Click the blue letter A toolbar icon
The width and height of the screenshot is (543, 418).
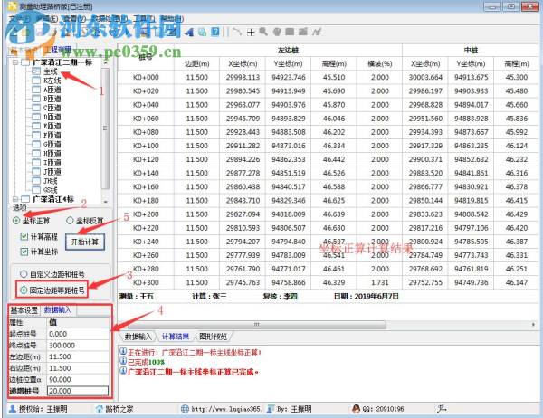click(x=189, y=33)
